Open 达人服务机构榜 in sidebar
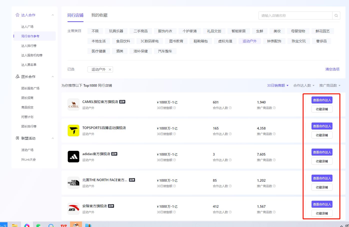Screen dimensions: 349x227 coord(32,55)
